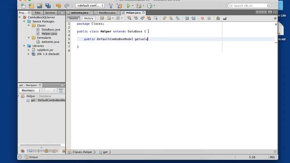Click the Previous Bookmark icon

pyautogui.click(x=164, y=18)
